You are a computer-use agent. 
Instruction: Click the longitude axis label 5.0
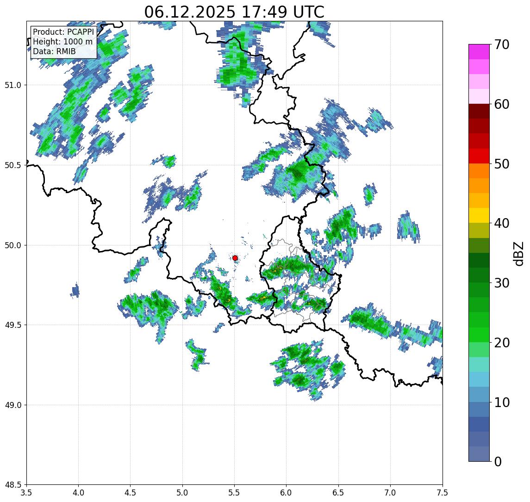(x=182, y=493)
